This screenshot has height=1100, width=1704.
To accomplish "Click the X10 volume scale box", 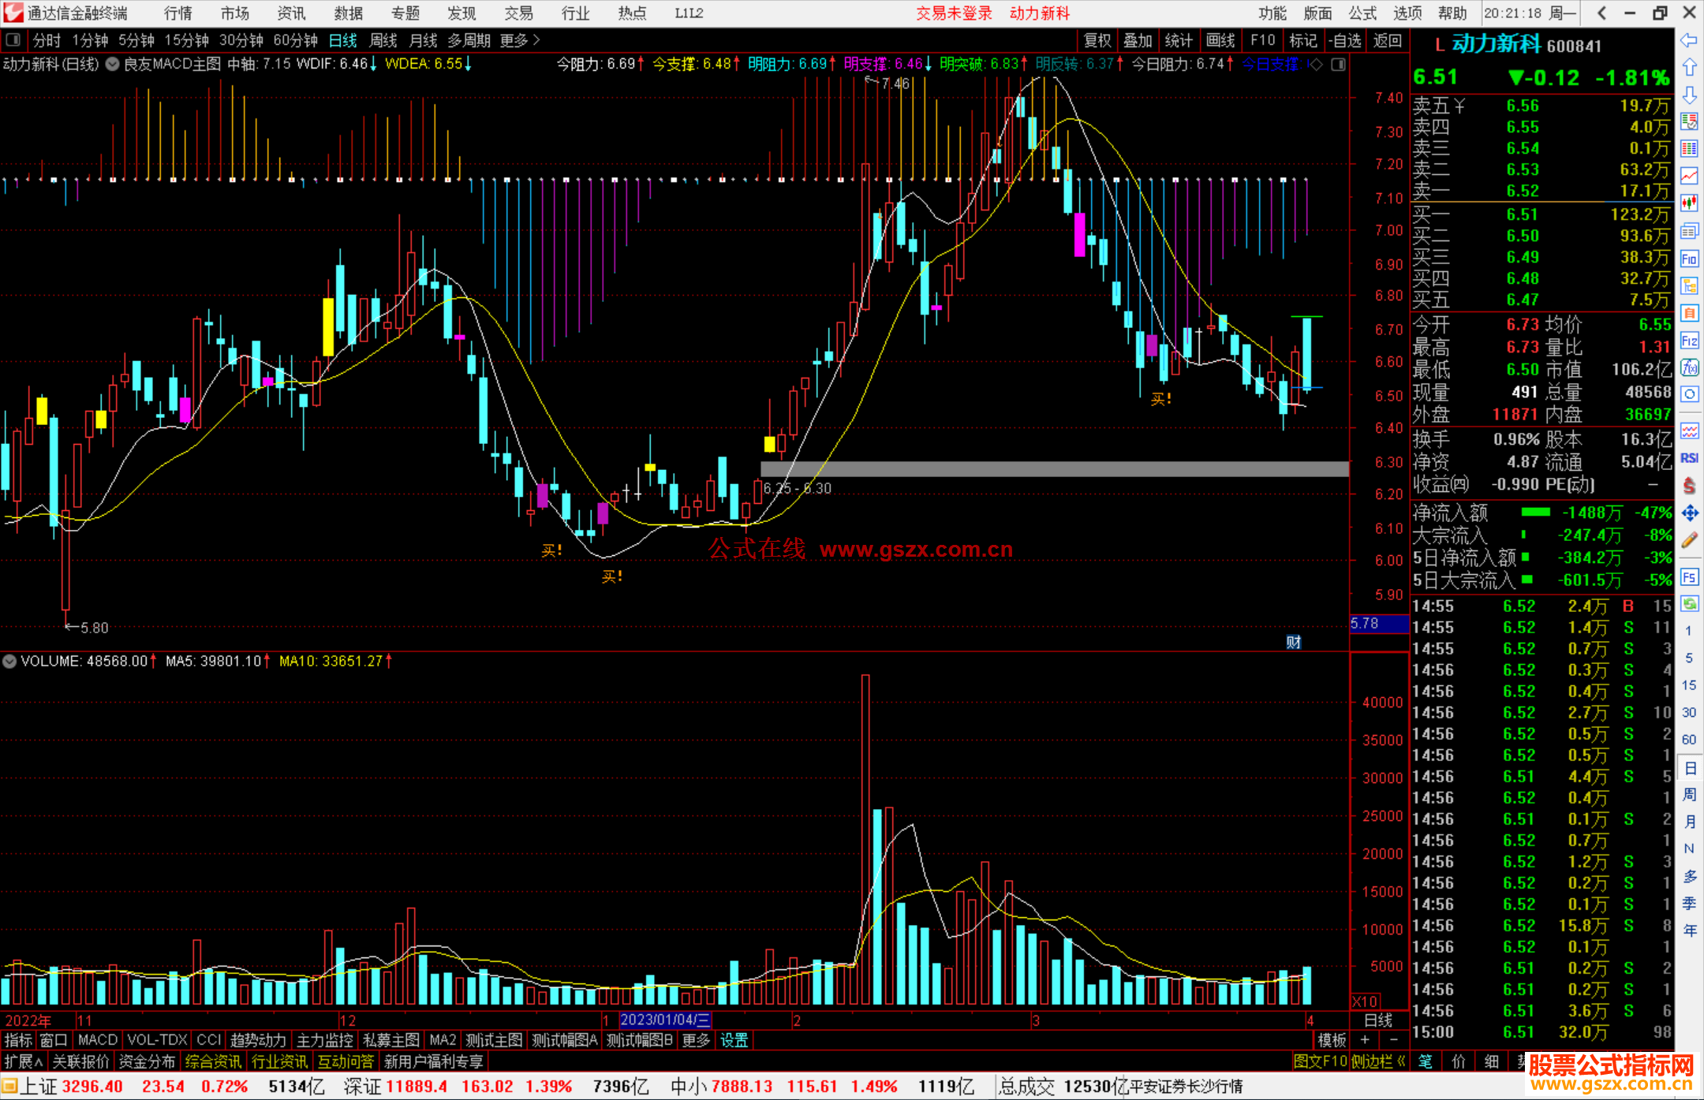I will coord(1366,1001).
